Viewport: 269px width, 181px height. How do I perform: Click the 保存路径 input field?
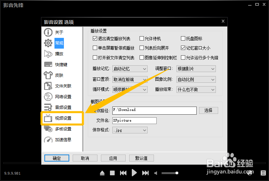(x=154, y=111)
